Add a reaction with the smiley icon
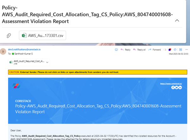Viewport: 190px width, 140px height. point(116,50)
